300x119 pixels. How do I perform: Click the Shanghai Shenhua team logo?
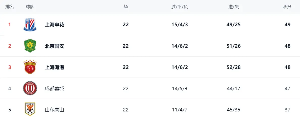coord(30,25)
